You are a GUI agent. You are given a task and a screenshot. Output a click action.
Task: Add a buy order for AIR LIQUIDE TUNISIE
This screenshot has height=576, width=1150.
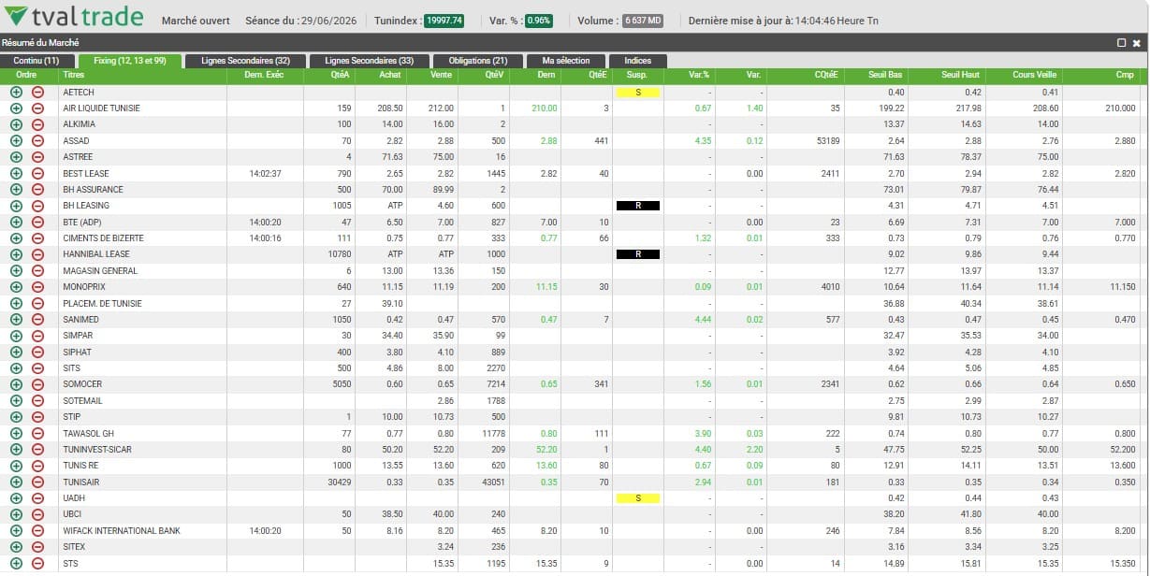16,108
